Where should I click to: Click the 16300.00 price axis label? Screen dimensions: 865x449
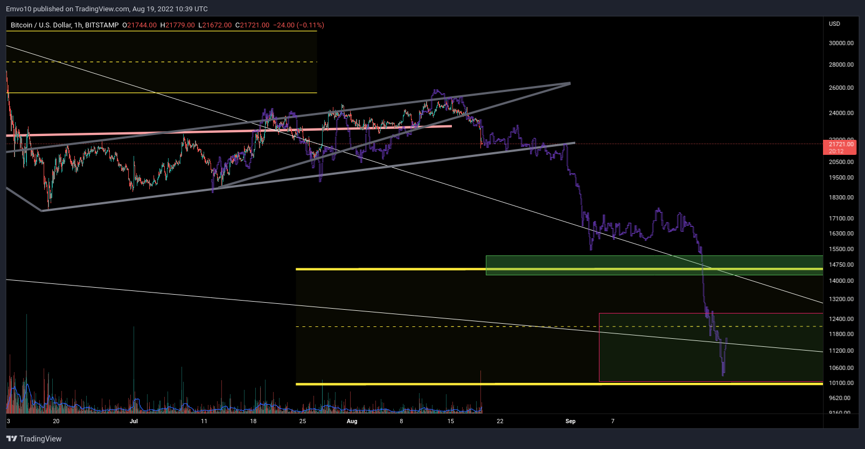[841, 233]
